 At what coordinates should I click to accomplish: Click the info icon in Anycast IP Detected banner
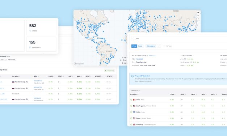[x=132, y=76]
